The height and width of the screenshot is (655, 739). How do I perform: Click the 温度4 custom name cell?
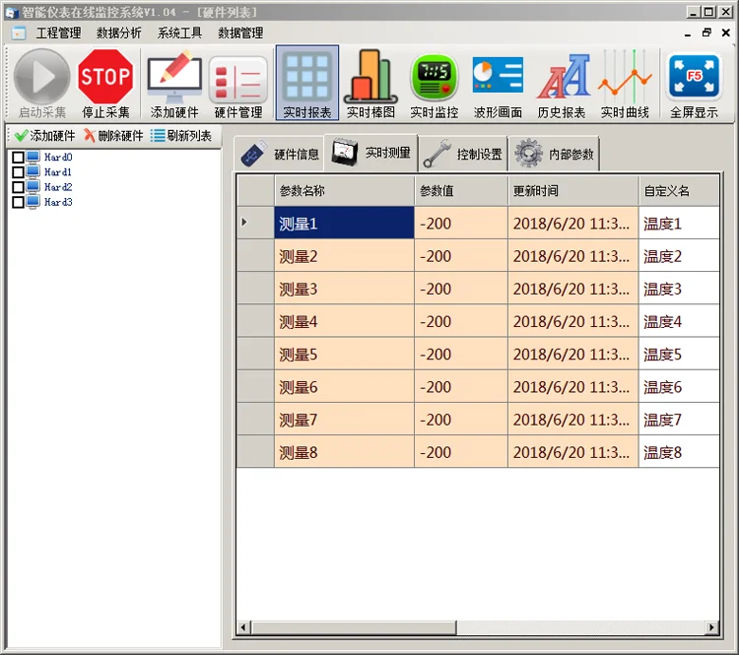coord(679,321)
